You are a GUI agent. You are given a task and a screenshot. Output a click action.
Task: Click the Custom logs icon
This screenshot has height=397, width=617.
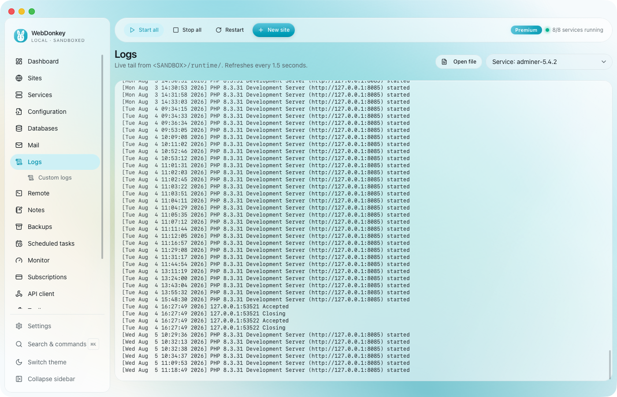(31, 178)
